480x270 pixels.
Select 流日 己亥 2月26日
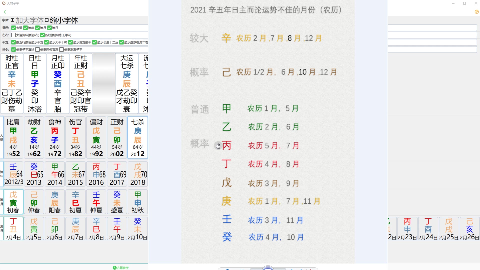[x=469, y=229]
